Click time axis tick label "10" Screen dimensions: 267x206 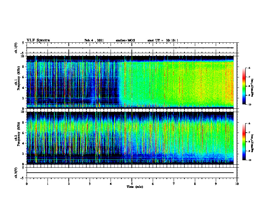pos(237,184)
